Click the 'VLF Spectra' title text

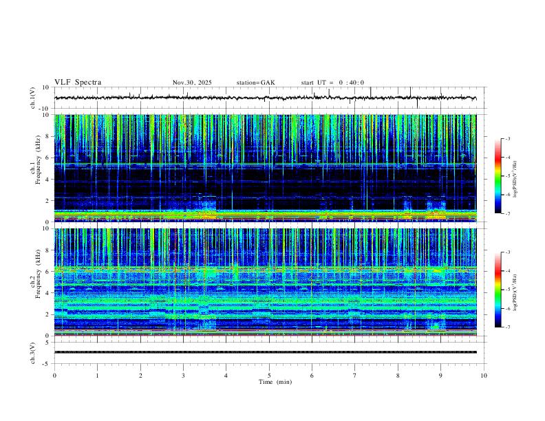[x=78, y=83]
